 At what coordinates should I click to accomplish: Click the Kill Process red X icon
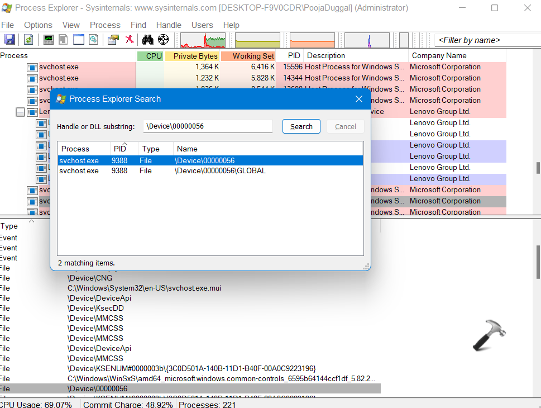pyautogui.click(x=129, y=40)
